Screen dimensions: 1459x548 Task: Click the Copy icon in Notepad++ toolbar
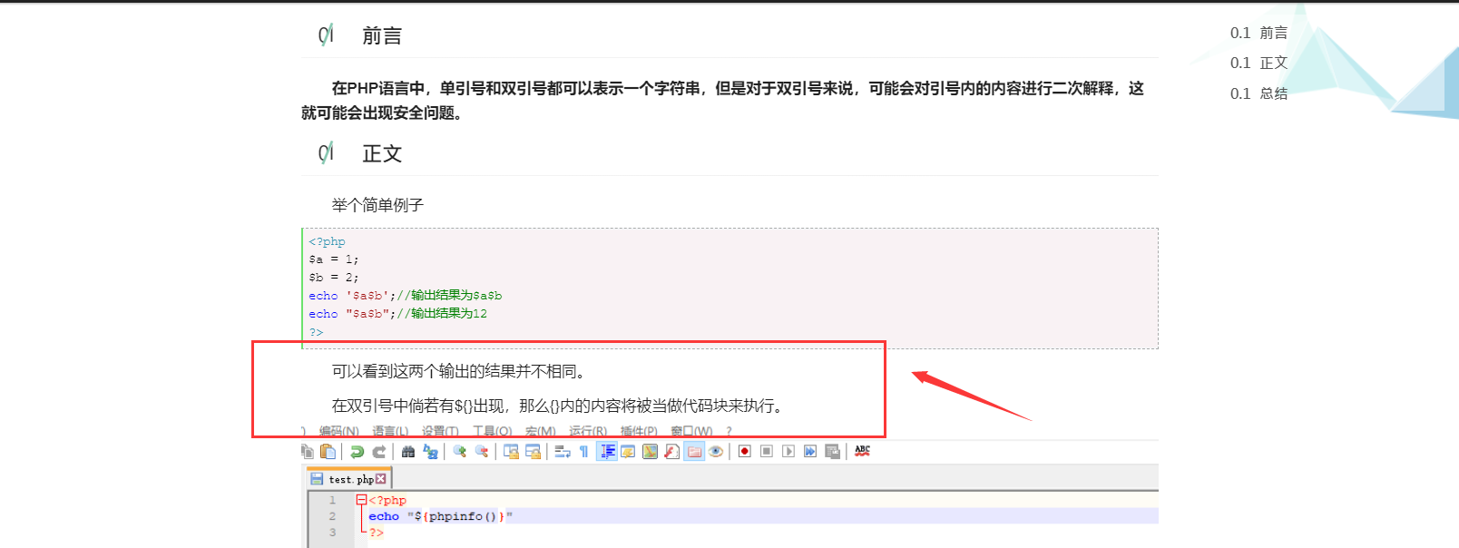(308, 452)
